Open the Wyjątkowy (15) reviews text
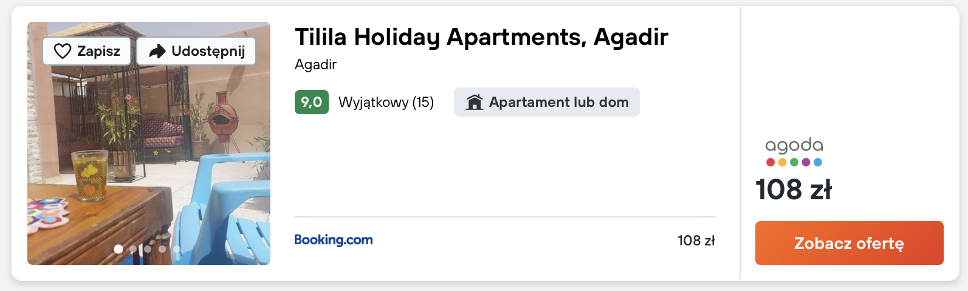This screenshot has height=291, width=968. click(386, 102)
